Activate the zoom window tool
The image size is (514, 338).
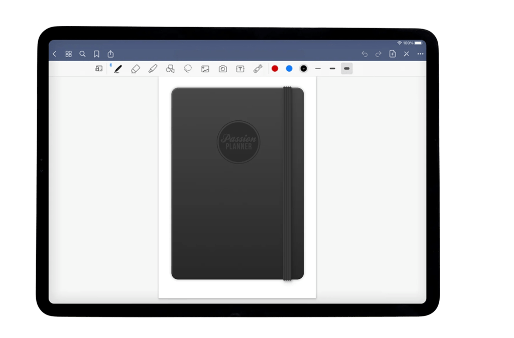99,69
